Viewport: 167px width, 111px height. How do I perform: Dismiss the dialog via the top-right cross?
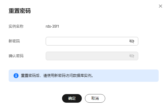[161, 6]
